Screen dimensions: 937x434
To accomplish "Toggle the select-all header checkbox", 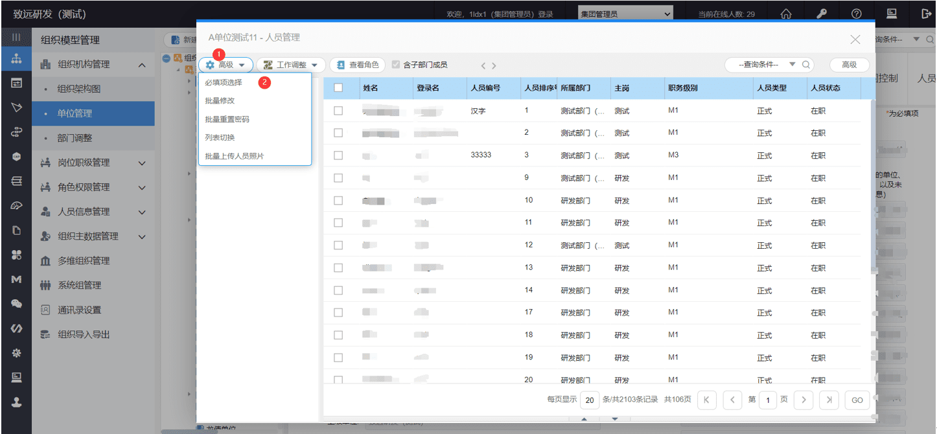I will click(x=338, y=88).
